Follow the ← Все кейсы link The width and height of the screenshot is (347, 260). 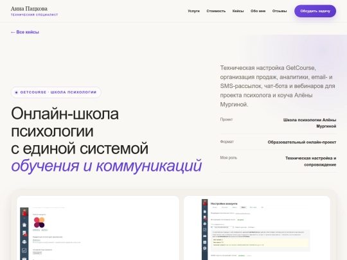(25, 32)
